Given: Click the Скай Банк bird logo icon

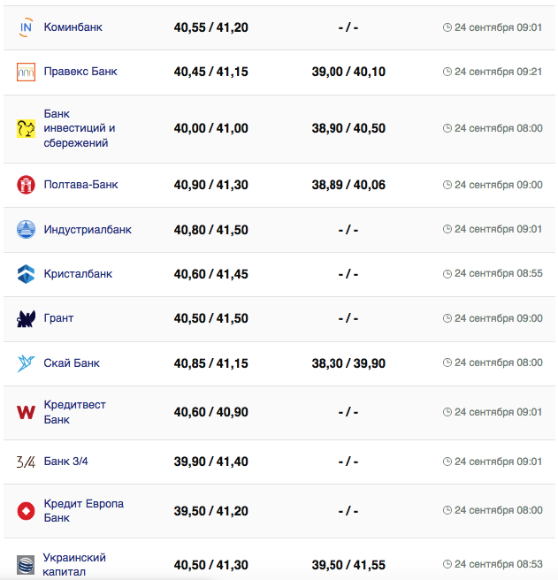Looking at the screenshot, I should click(26, 363).
